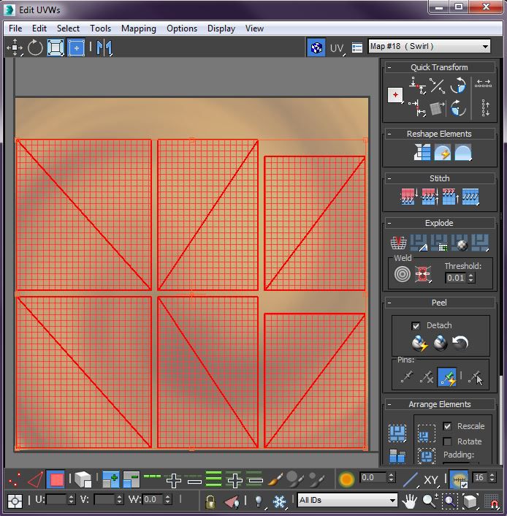The height and width of the screenshot is (516, 507).
Task: Click Reset Peel undo-arrow icon
Action: 460,343
